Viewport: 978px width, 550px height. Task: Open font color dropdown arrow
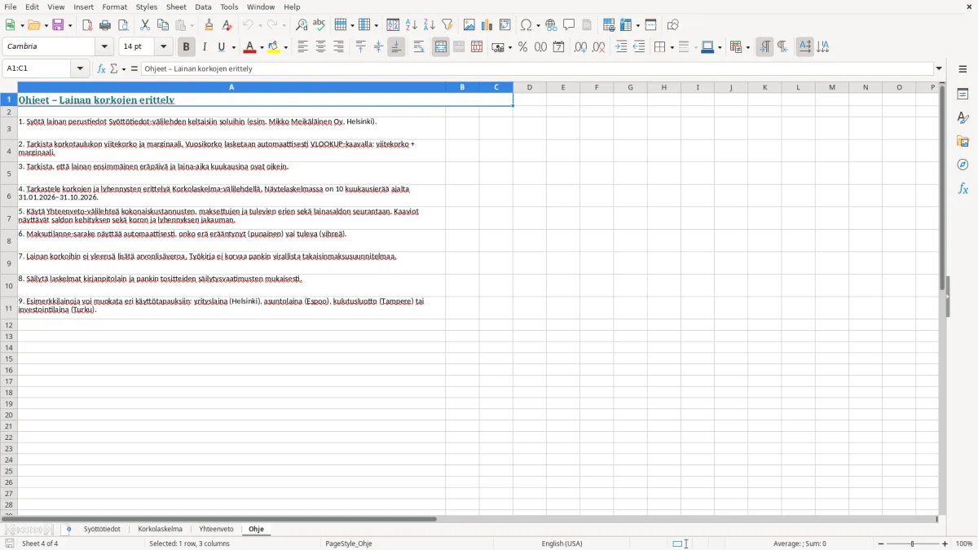click(262, 47)
